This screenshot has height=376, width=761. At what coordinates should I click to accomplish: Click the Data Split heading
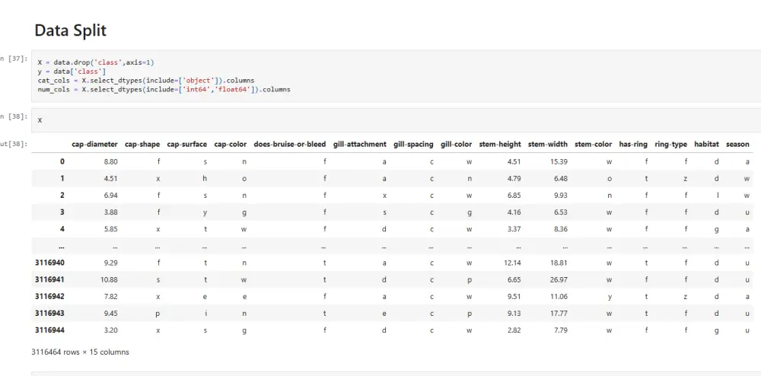(70, 30)
